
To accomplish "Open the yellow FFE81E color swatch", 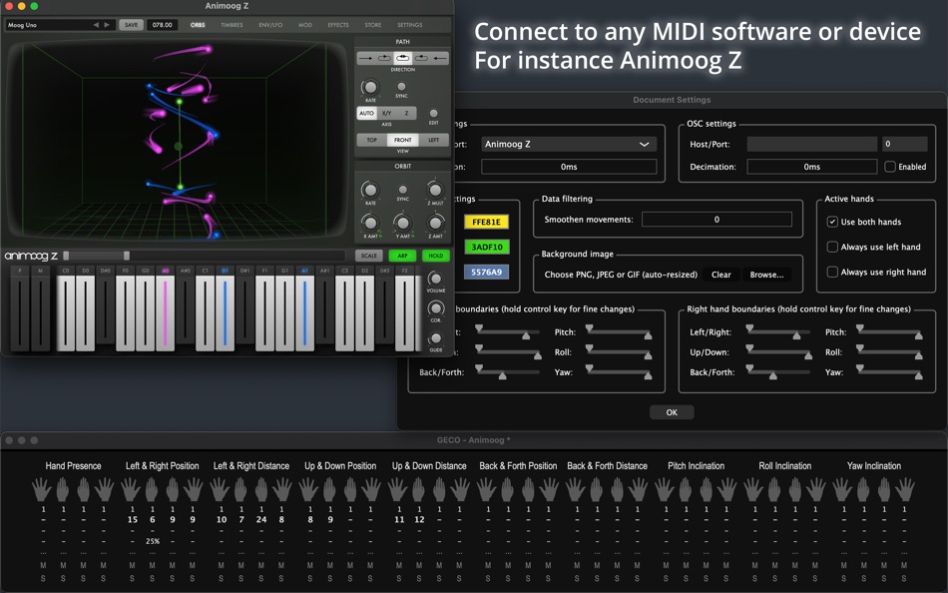I will 486,222.
